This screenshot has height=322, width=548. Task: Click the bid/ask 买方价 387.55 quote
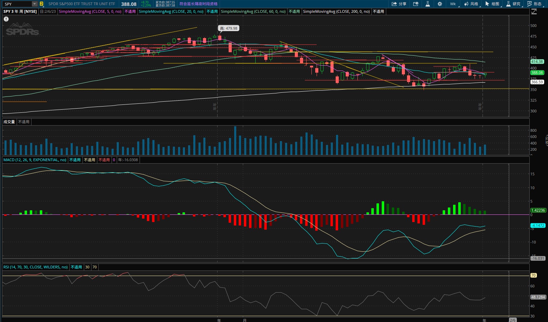[165, 2]
